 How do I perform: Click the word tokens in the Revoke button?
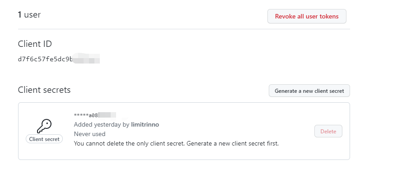click(329, 16)
